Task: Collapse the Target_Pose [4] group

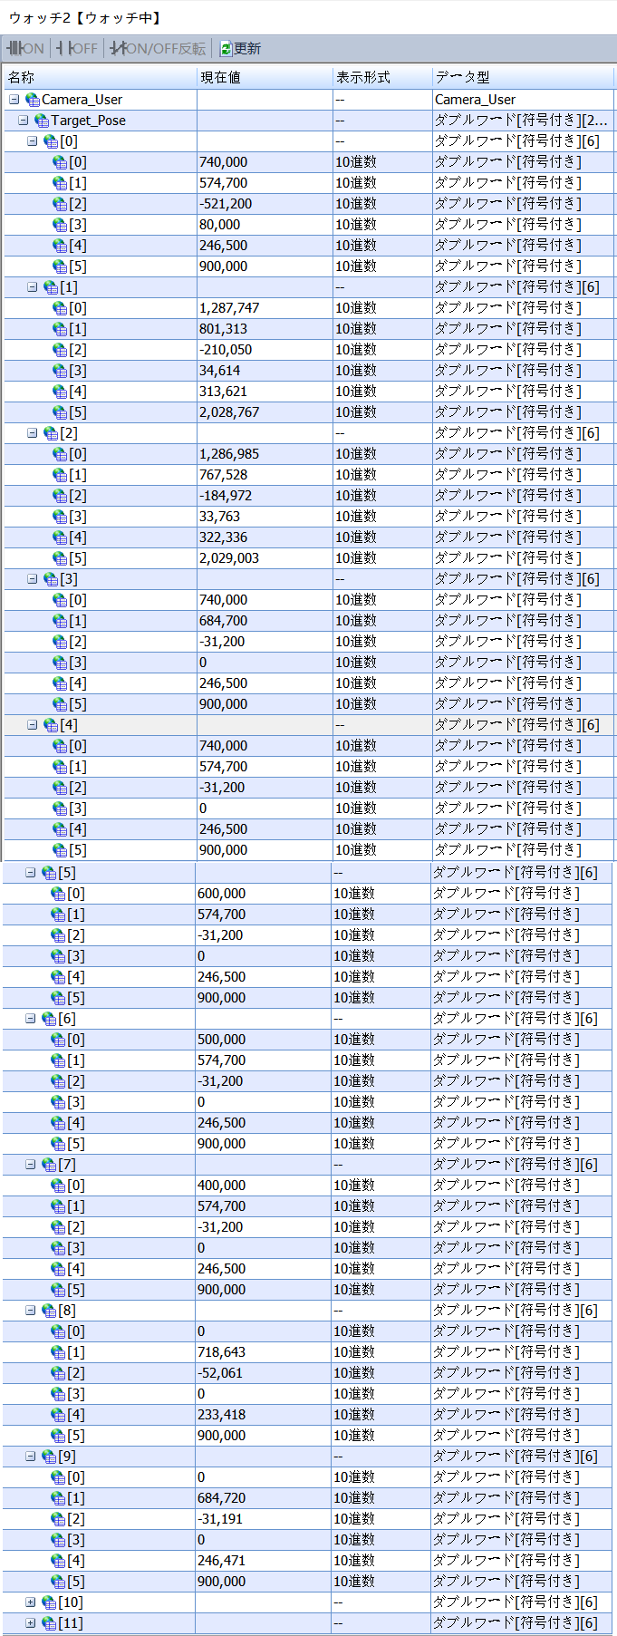Action: [x=32, y=725]
